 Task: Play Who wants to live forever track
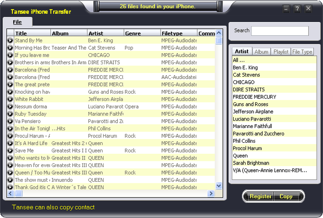coord(10,158)
